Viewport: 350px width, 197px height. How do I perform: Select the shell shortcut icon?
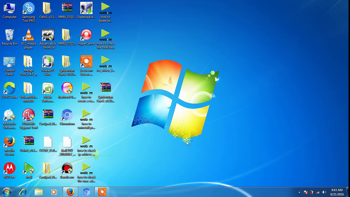coord(29,171)
